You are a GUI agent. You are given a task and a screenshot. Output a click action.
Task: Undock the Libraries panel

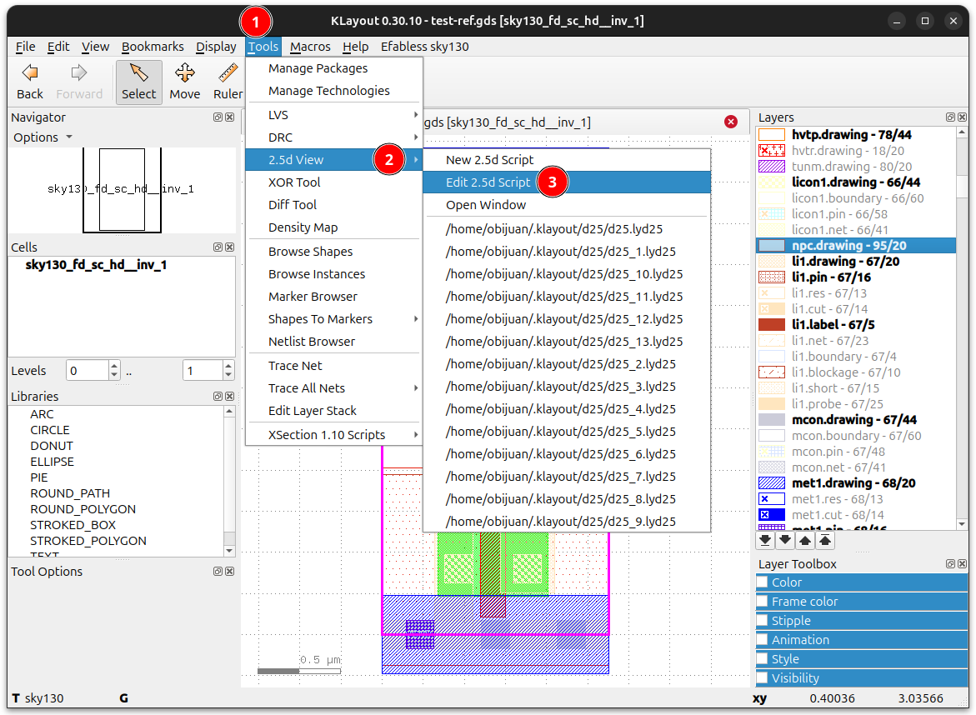(x=218, y=397)
